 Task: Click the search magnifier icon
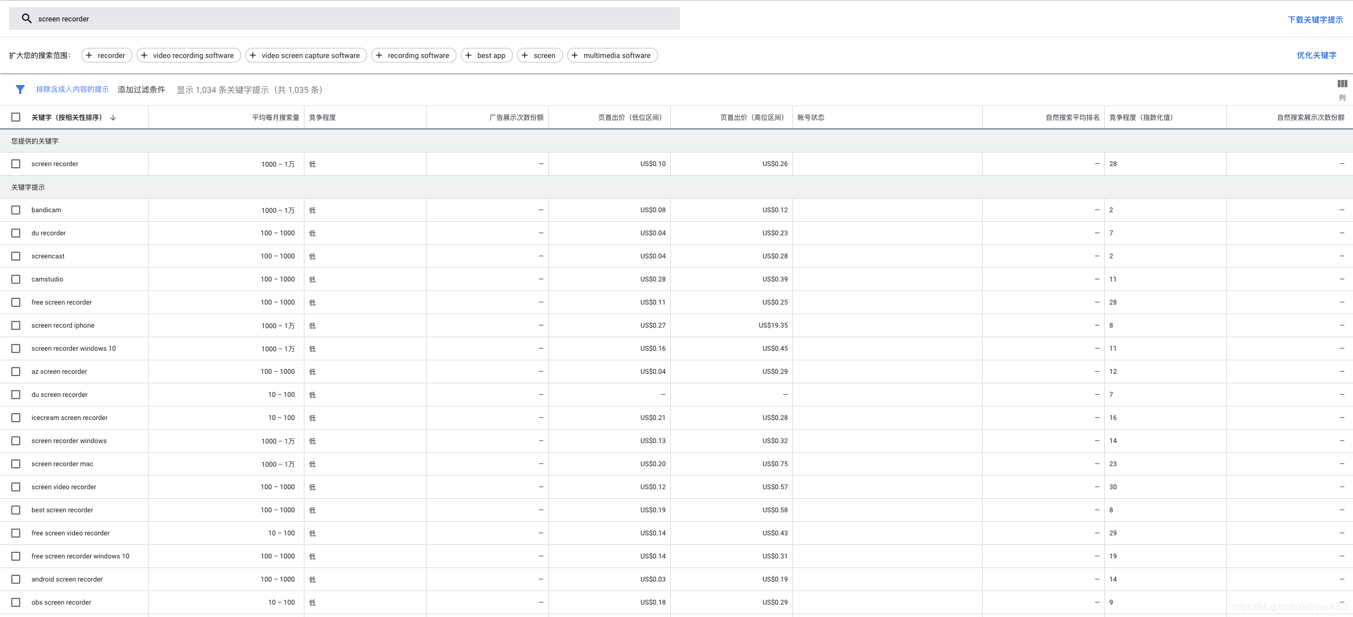point(26,19)
